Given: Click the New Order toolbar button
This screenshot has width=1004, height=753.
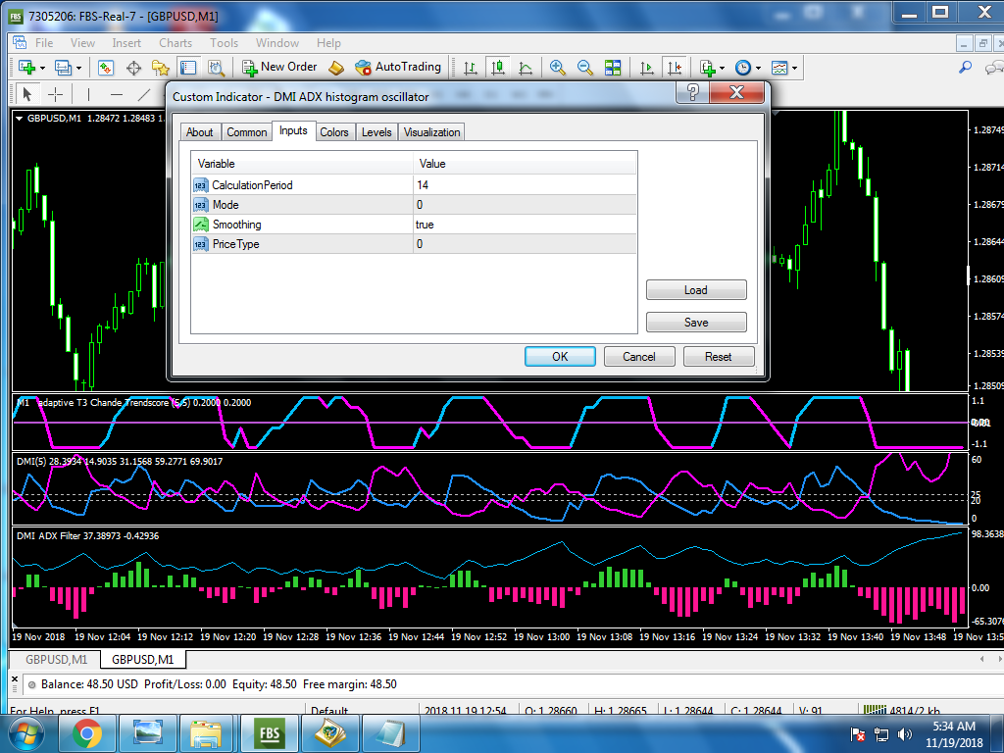Looking at the screenshot, I should (x=279, y=67).
